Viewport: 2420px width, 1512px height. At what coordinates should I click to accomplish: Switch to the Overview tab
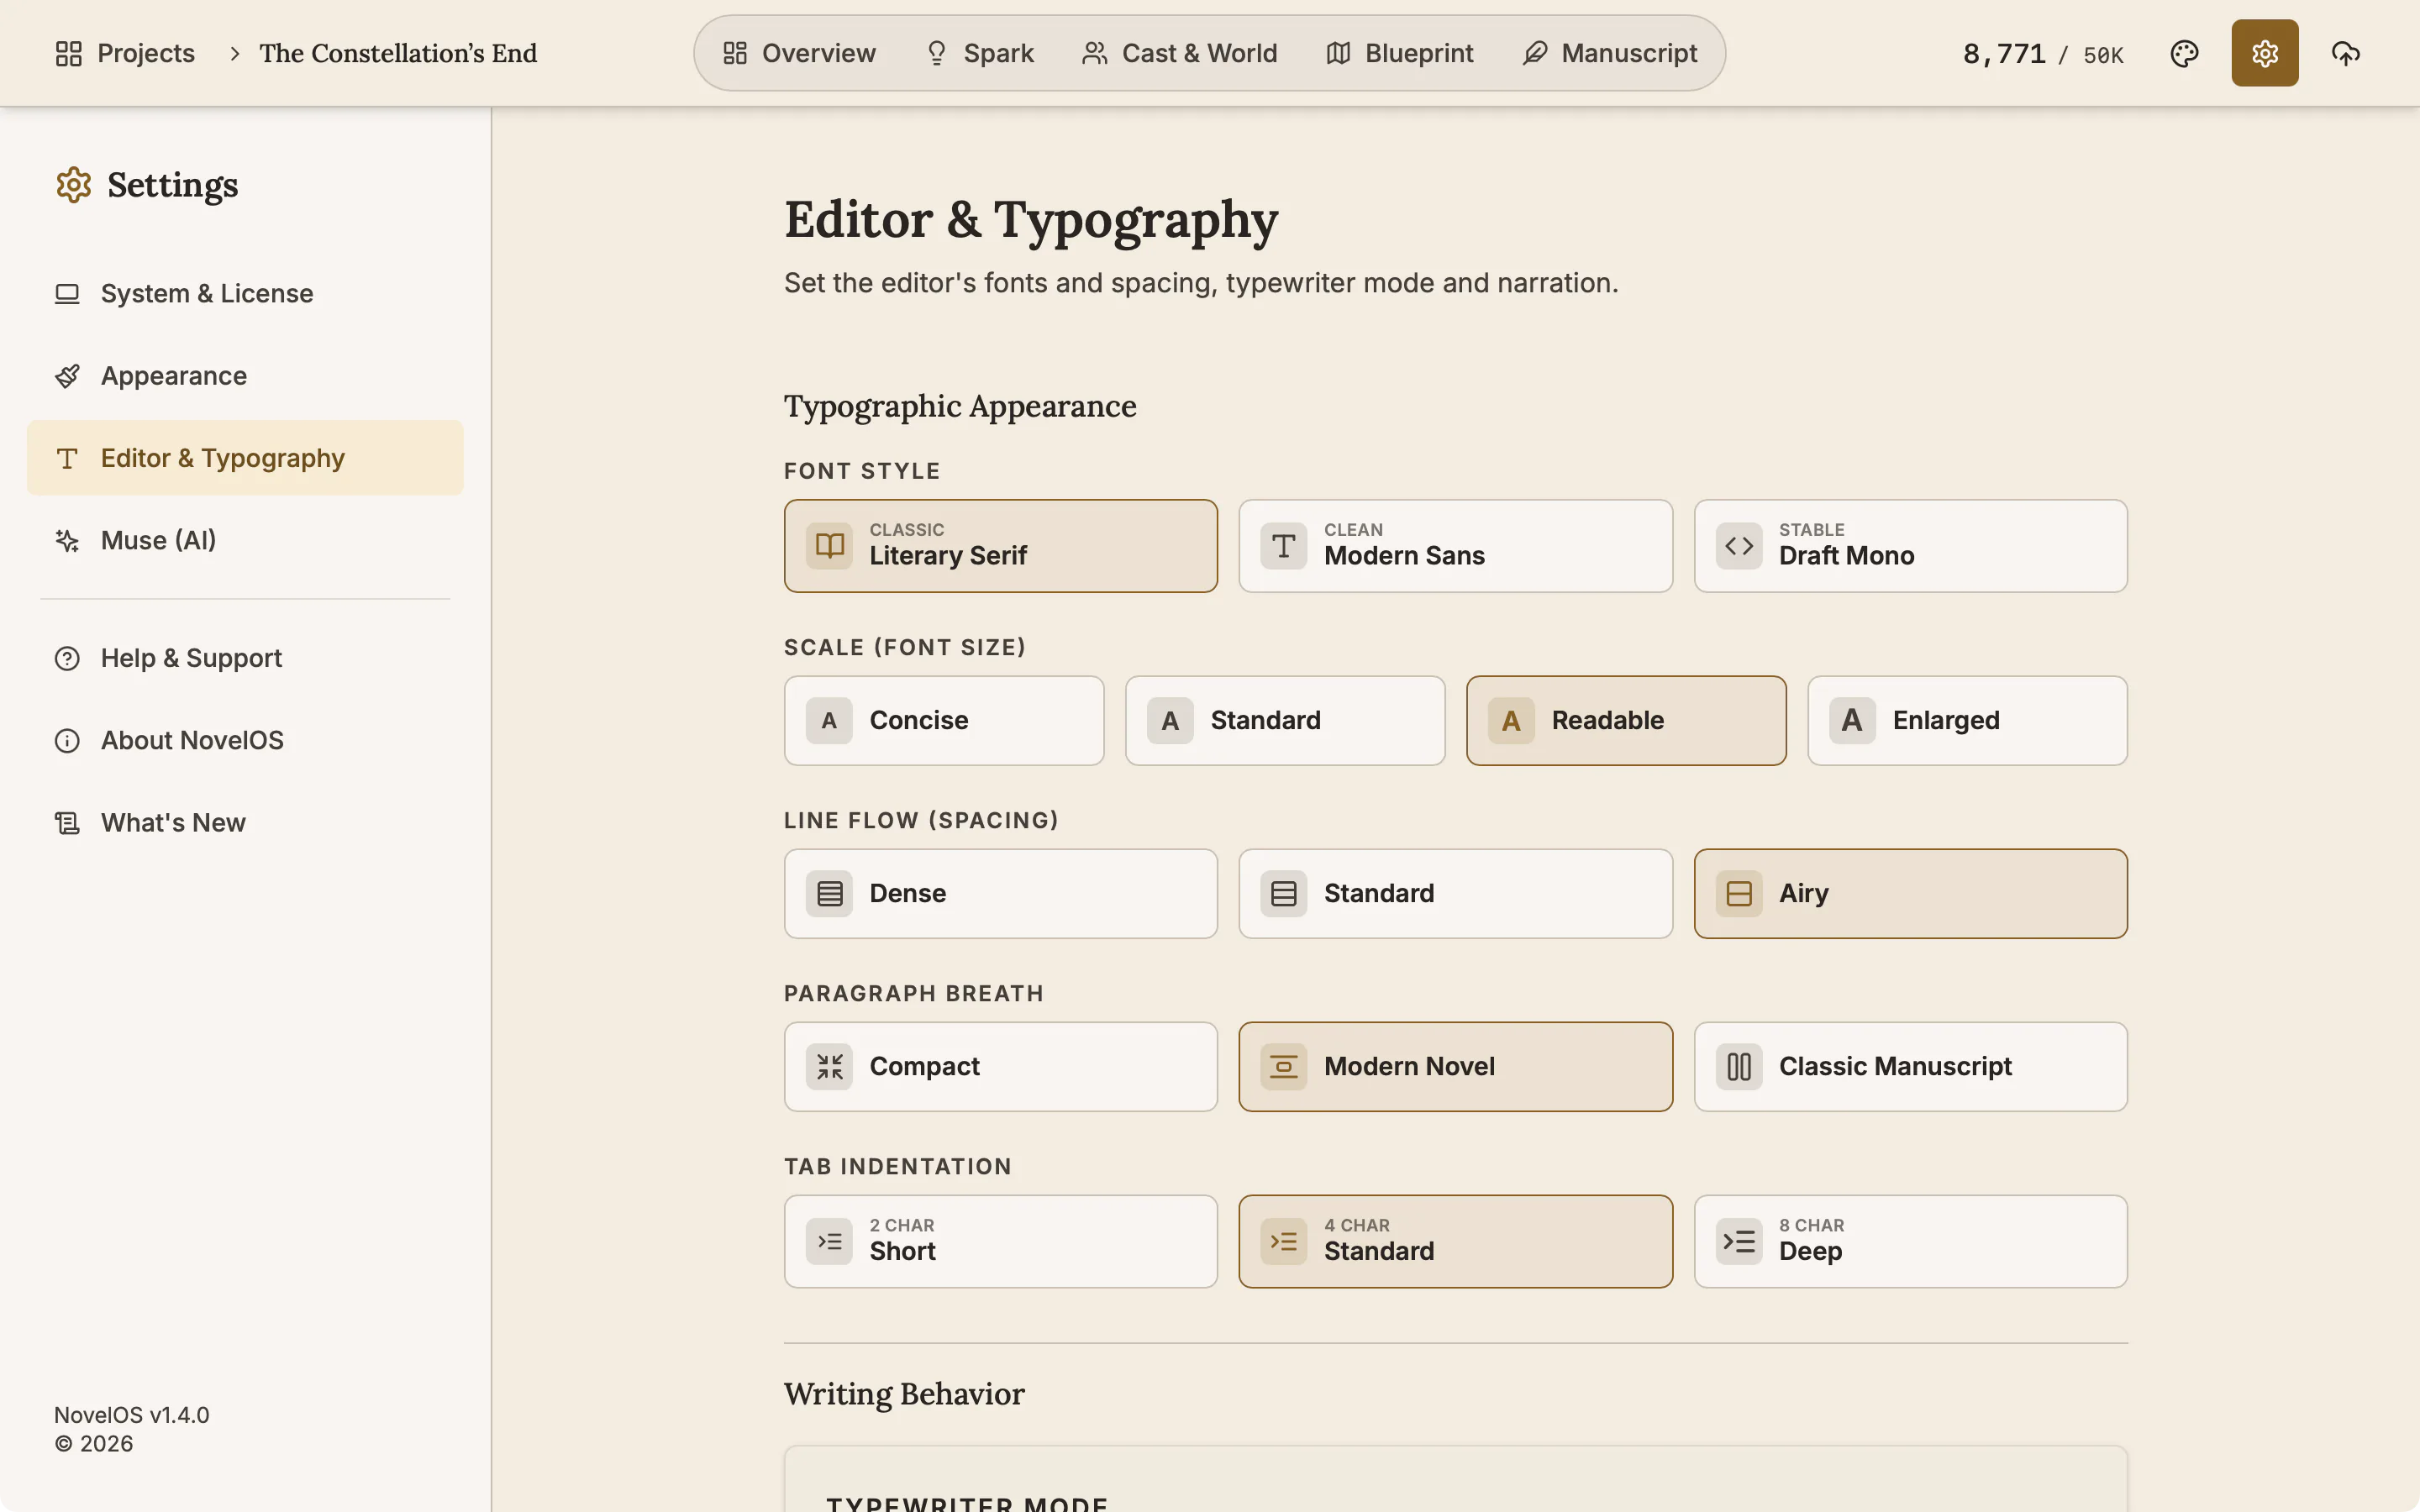point(799,53)
